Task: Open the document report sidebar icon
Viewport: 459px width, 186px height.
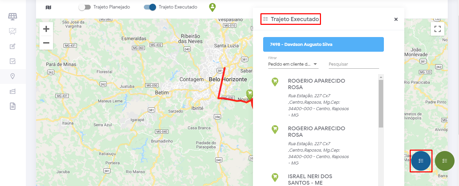Action: pos(13,106)
